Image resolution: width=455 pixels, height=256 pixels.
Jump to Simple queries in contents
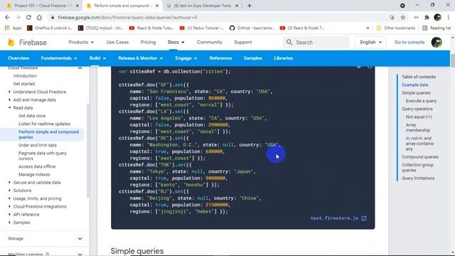click(x=416, y=93)
